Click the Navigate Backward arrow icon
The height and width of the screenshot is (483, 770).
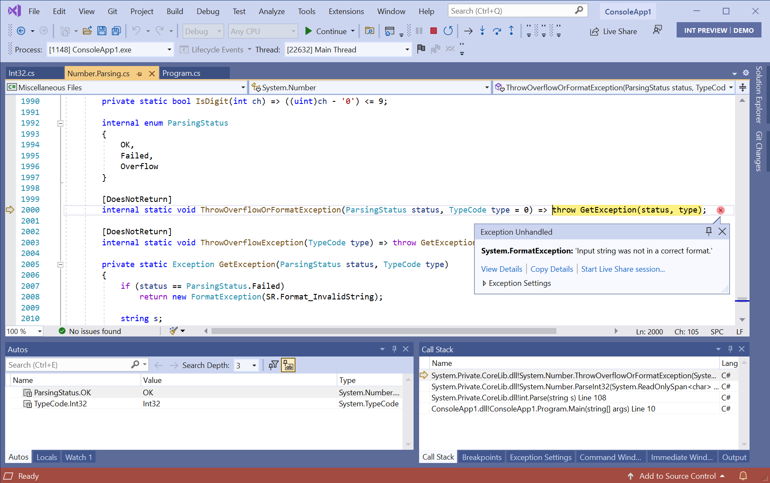[21, 31]
